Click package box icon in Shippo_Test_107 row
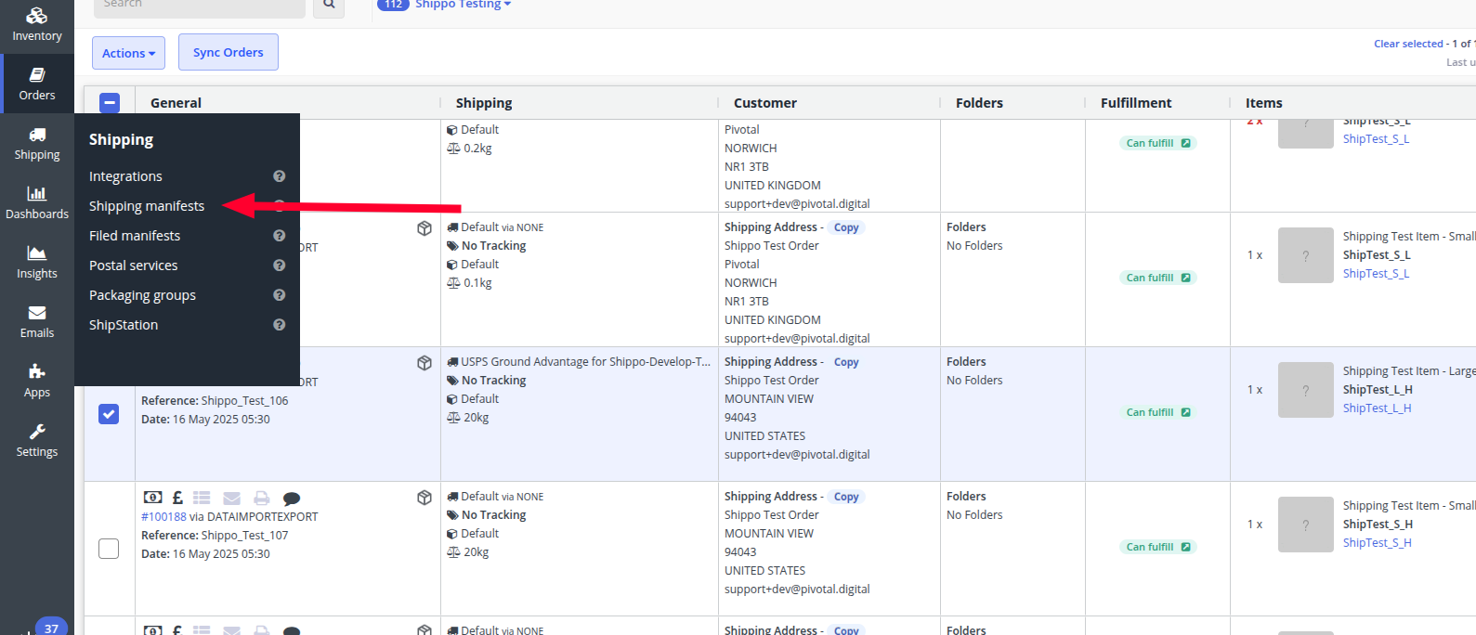The image size is (1476, 635). 425,498
